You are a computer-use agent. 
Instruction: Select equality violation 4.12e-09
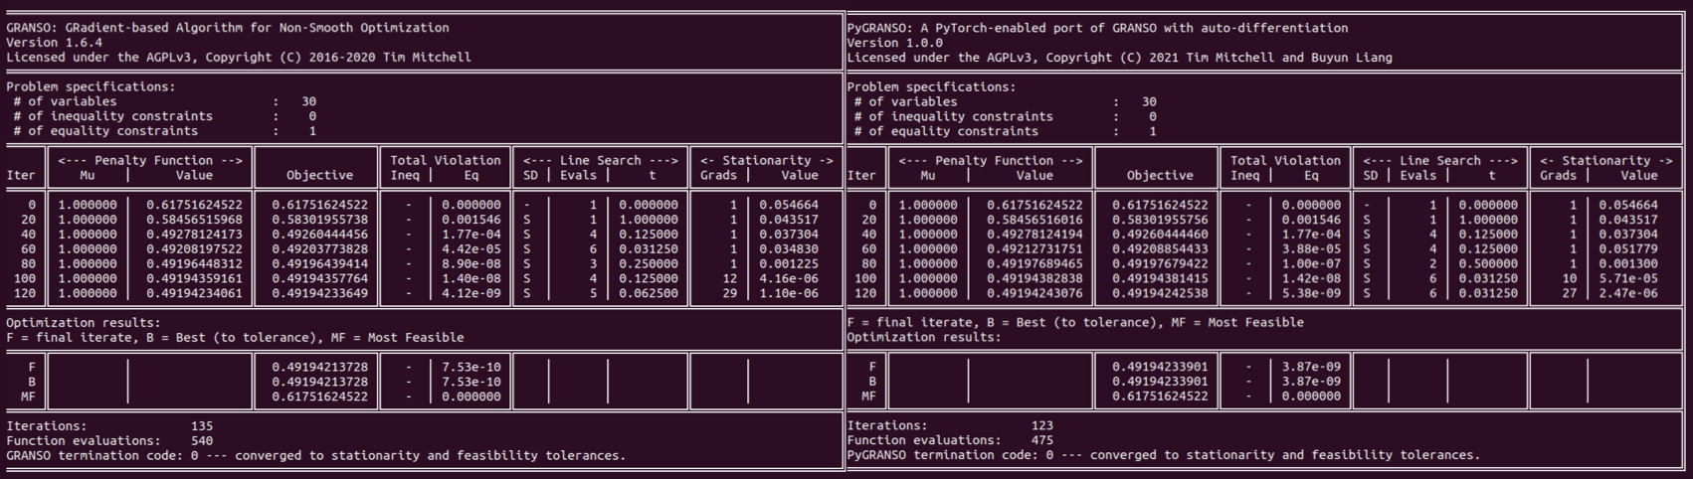click(471, 293)
